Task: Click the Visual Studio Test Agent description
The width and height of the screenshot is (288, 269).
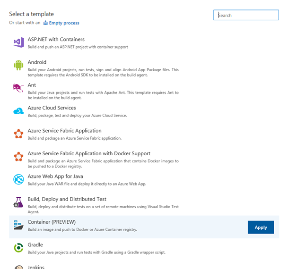Action: (x=103, y=209)
